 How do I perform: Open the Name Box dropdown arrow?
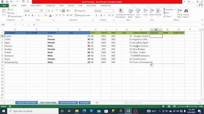[14, 25]
